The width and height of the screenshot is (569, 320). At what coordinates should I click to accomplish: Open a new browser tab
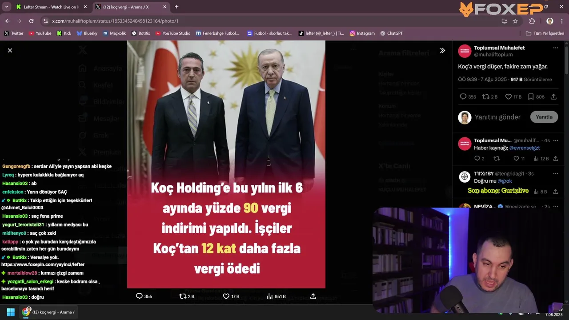[176, 7]
